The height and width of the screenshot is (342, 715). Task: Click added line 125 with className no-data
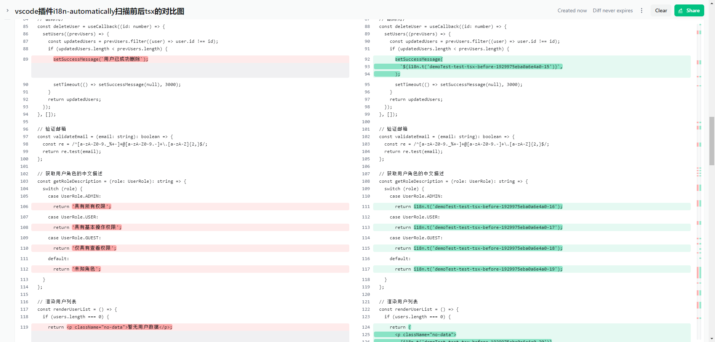coord(425,335)
